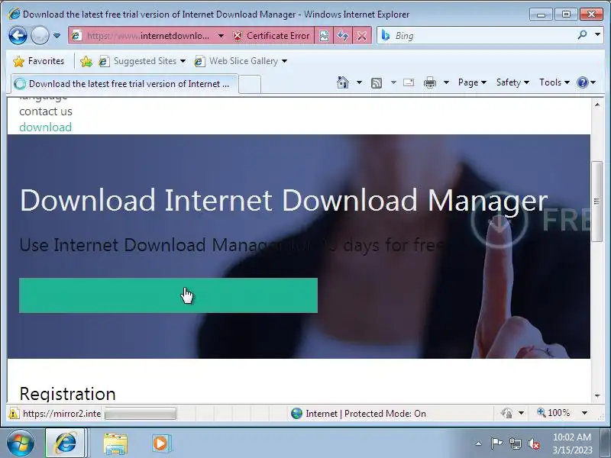
Task: Click the 'Registration' heading text
Action: click(x=67, y=393)
